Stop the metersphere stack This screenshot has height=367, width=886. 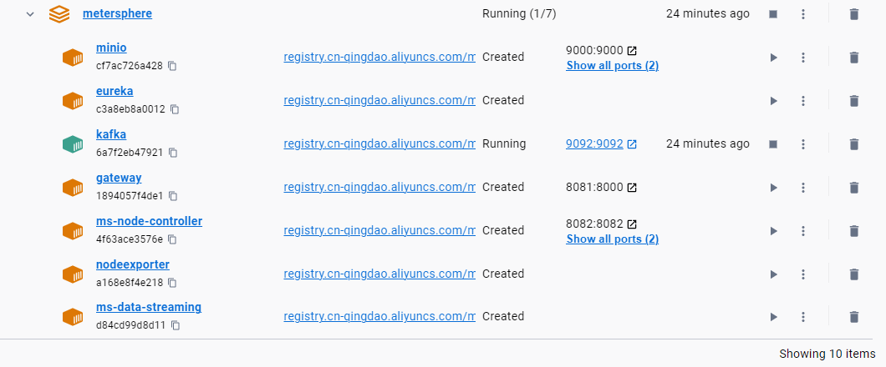pos(773,14)
